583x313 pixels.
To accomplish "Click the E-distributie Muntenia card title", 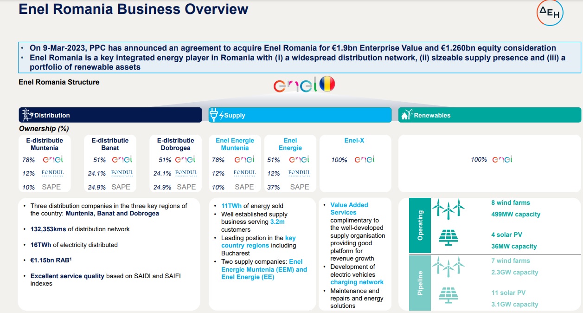I will (x=45, y=144).
